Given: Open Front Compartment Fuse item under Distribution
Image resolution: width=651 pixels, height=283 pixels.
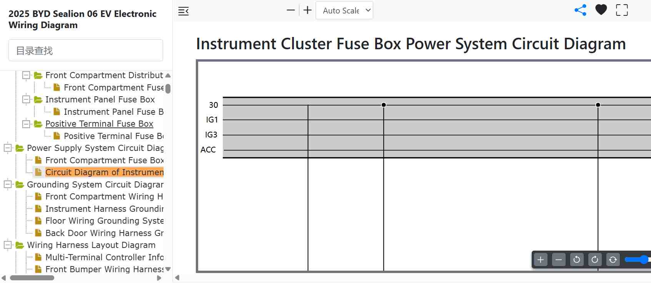Looking at the screenshot, I should [114, 87].
